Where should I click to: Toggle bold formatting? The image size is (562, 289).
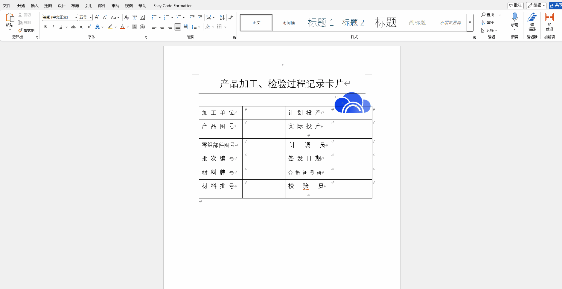click(x=45, y=27)
